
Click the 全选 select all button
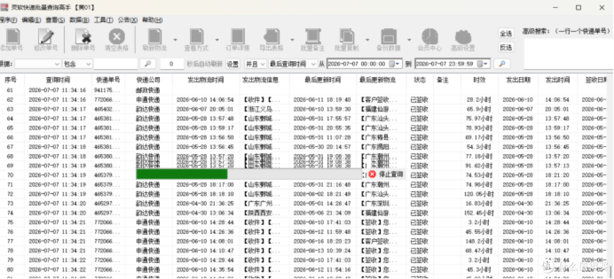506,33
